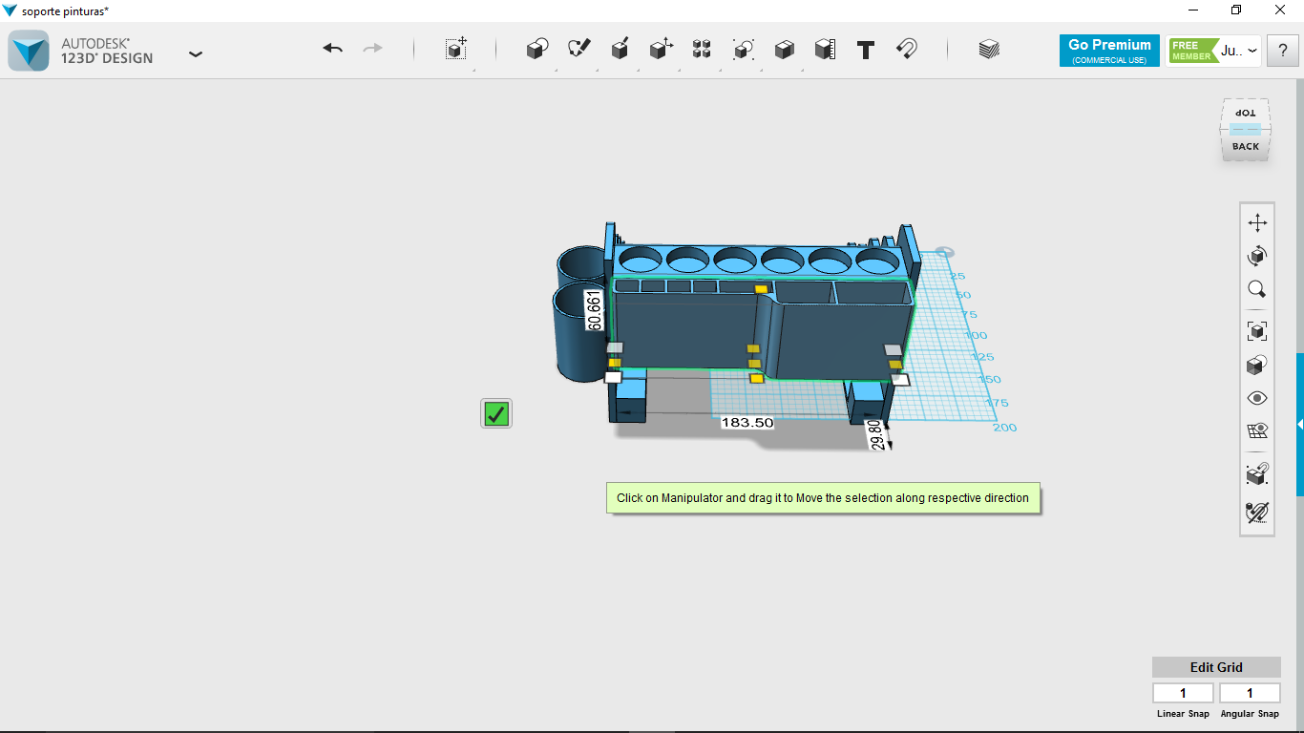Open the Transform tool
This screenshot has height=733, width=1304.
tap(456, 49)
